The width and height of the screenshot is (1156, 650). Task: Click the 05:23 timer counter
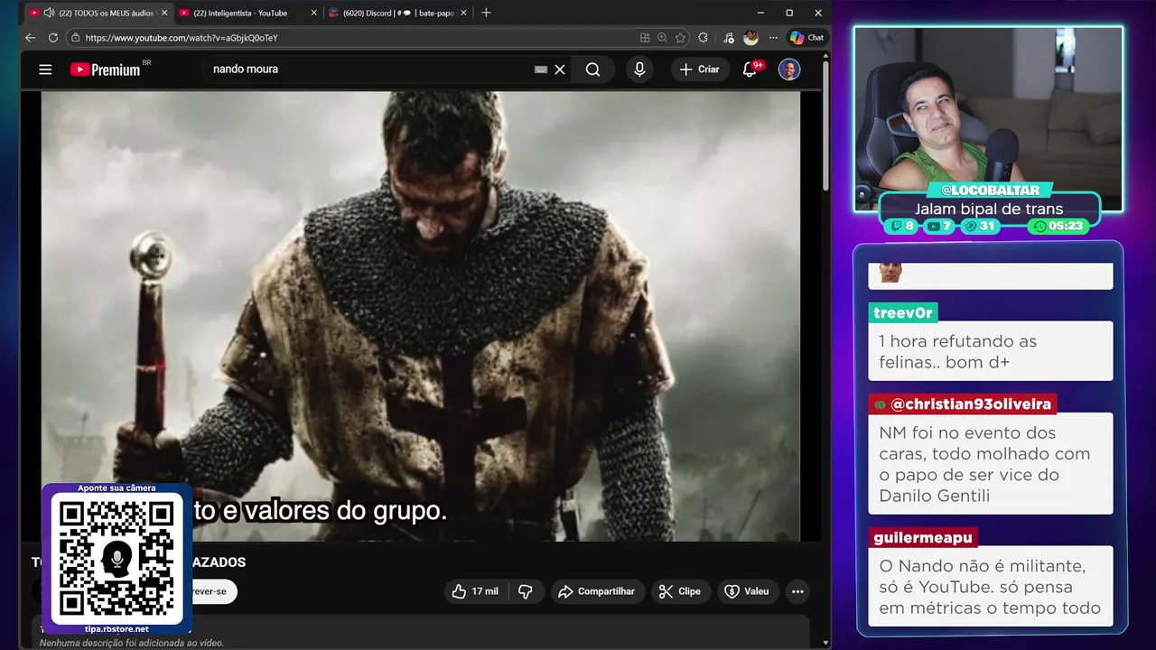[1058, 226]
